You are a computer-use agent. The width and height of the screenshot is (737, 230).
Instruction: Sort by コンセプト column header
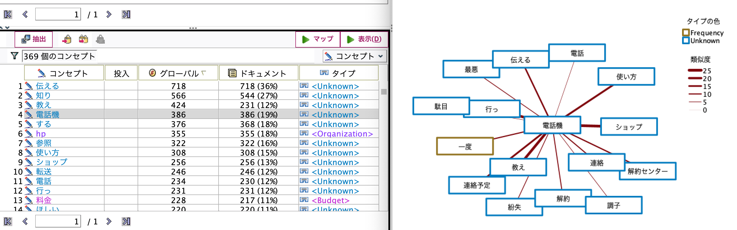pos(64,73)
